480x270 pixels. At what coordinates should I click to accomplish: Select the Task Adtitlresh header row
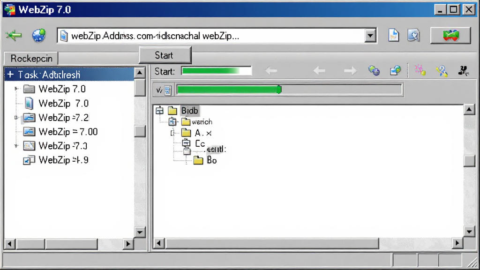pyautogui.click(x=69, y=75)
